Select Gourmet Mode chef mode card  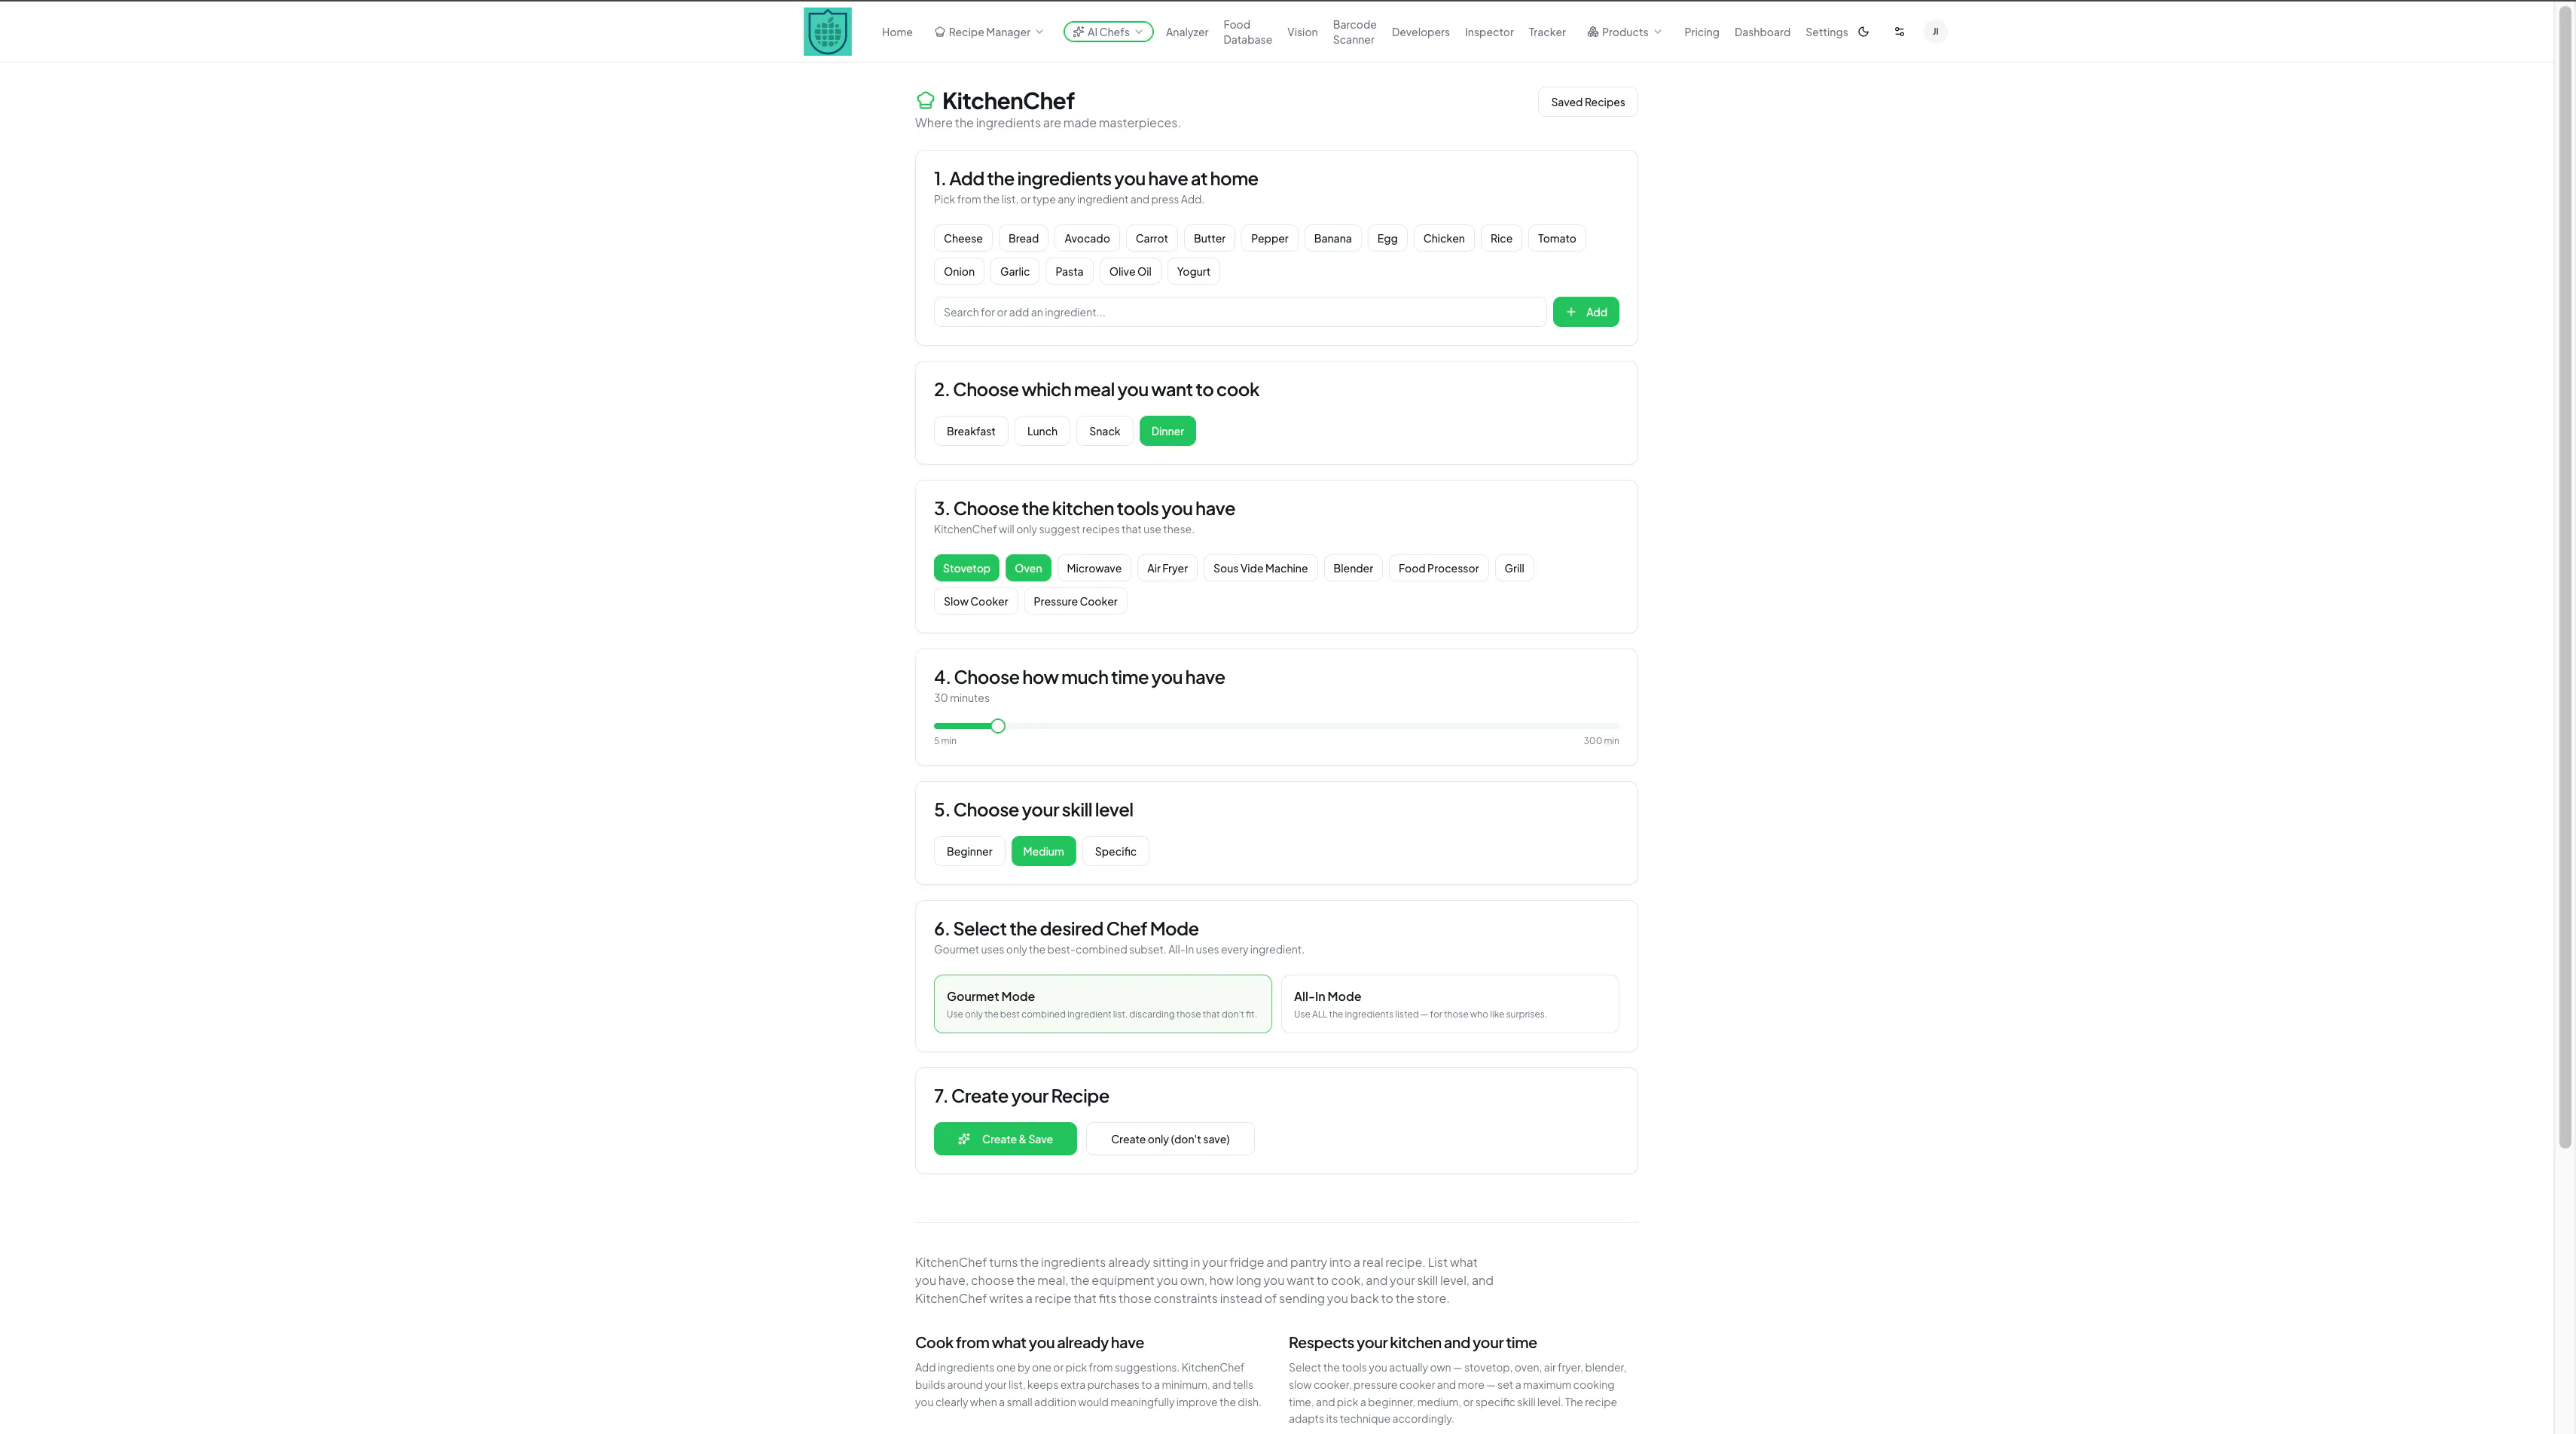(1102, 1004)
